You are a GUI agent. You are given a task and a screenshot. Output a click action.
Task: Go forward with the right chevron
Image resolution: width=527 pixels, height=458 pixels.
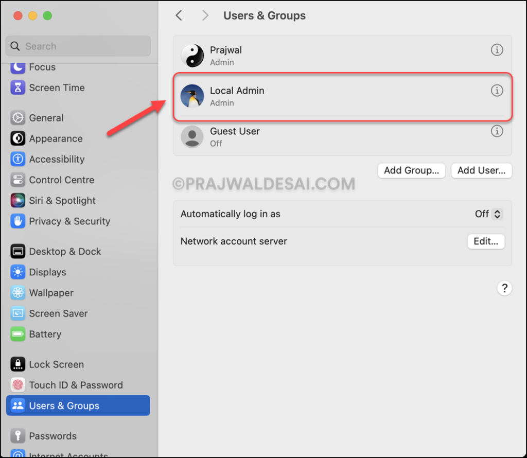(205, 15)
